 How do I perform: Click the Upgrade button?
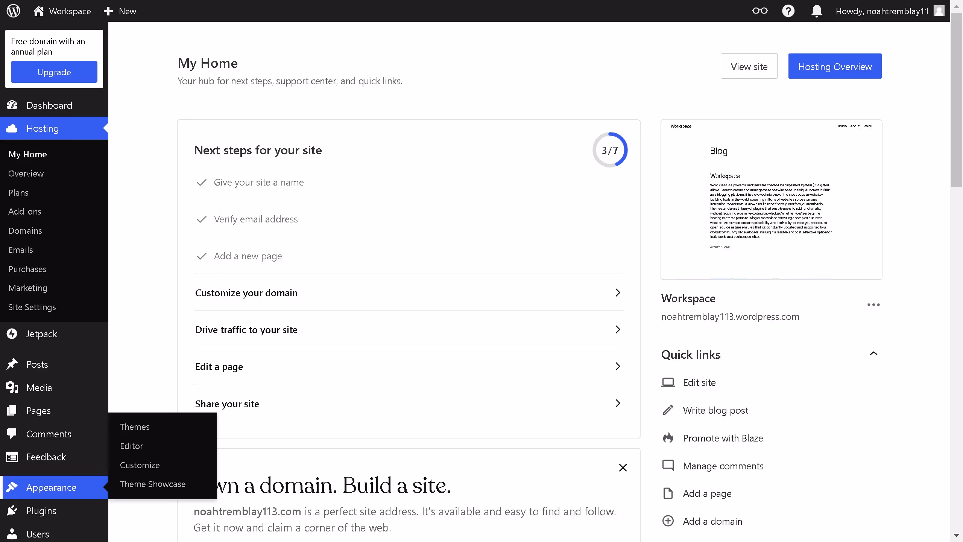click(x=54, y=72)
